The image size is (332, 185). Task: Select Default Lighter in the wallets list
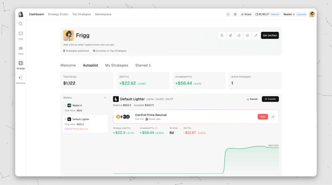(85, 124)
